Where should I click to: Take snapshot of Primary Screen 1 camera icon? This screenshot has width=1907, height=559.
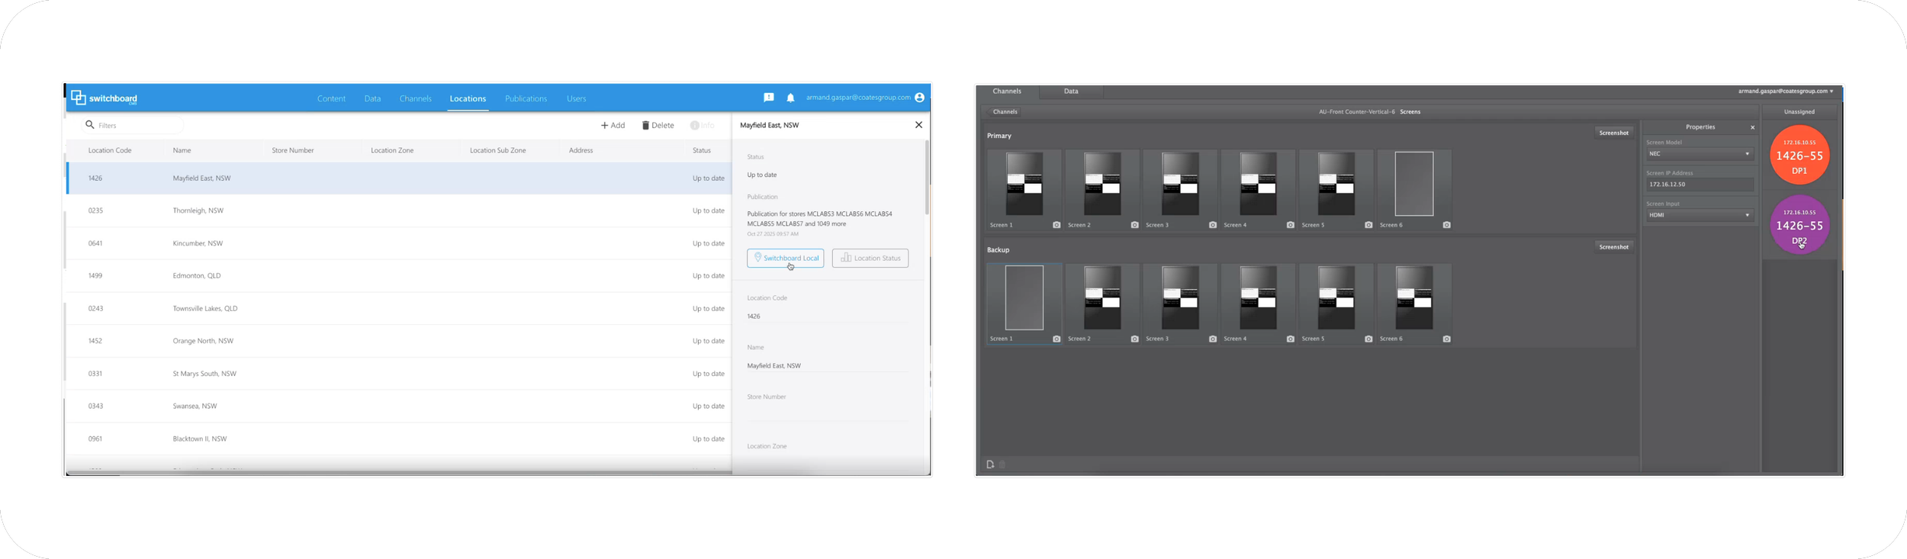(1056, 225)
